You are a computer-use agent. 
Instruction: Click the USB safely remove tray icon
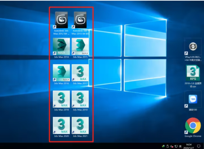click(168, 146)
